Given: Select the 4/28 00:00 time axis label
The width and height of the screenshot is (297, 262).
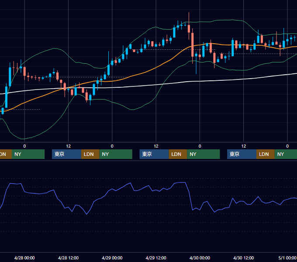Looking at the screenshot, I should (x=24, y=258).
